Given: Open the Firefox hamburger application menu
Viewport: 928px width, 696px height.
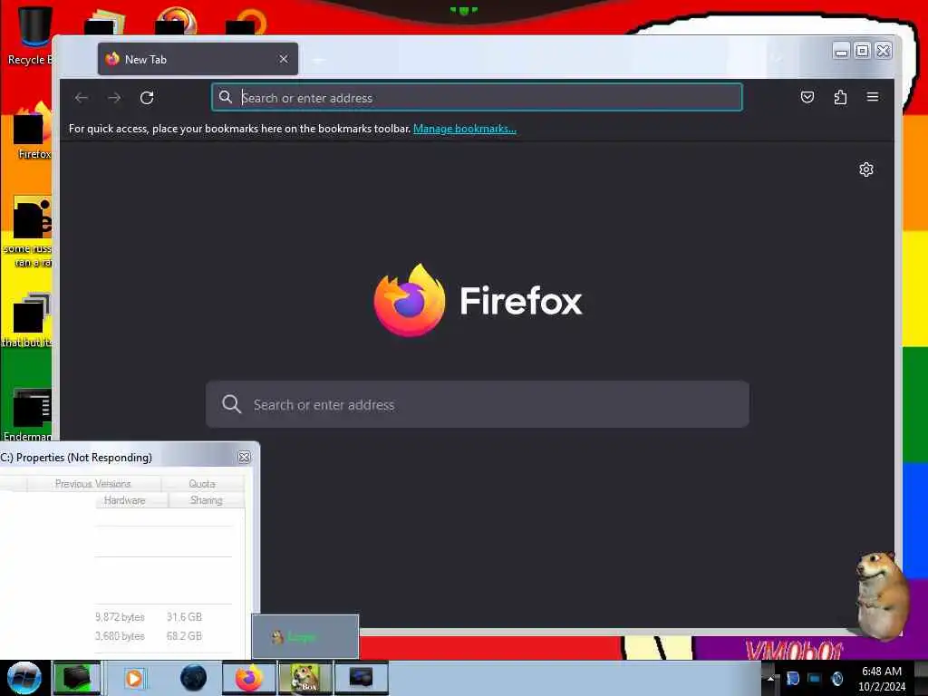Looking at the screenshot, I should (873, 97).
